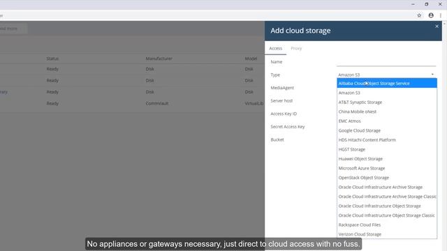Choose China Mobile oNest option
Image resolution: width=447 pixels, height=251 pixels.
click(x=387, y=112)
